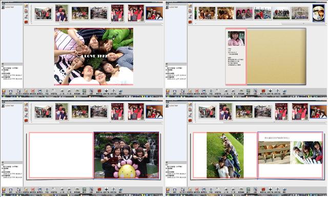Click the red X delete icon in the I LOVE TKU window toolbar

click(x=33, y=91)
